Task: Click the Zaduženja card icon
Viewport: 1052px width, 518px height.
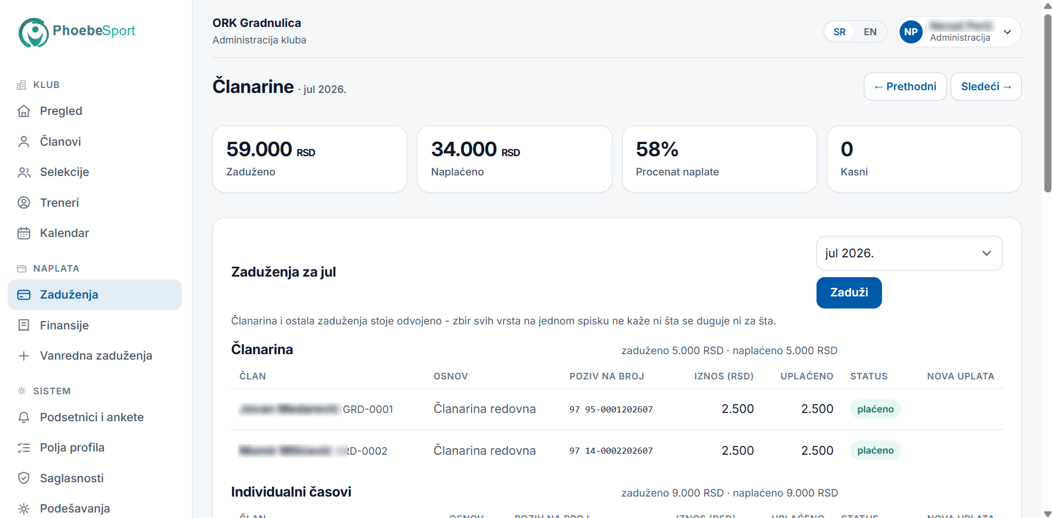Action: tap(24, 295)
